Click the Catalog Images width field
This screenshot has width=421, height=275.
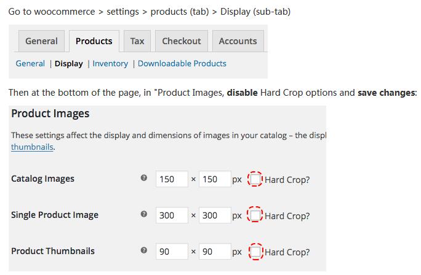172,179
